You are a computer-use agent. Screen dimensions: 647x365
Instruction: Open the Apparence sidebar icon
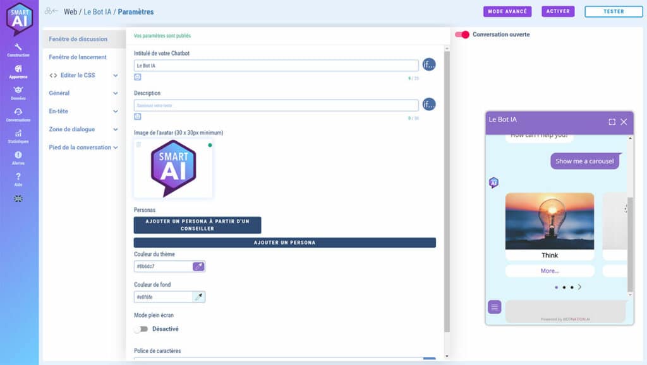pyautogui.click(x=18, y=71)
